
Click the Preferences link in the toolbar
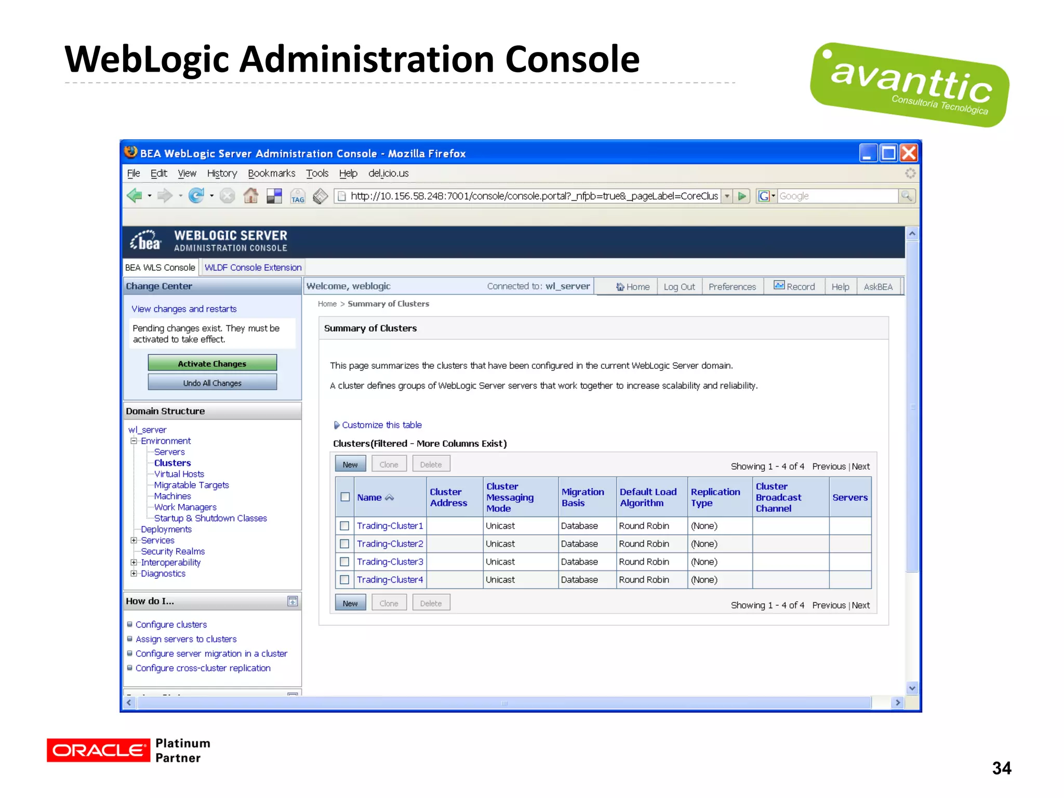click(732, 287)
